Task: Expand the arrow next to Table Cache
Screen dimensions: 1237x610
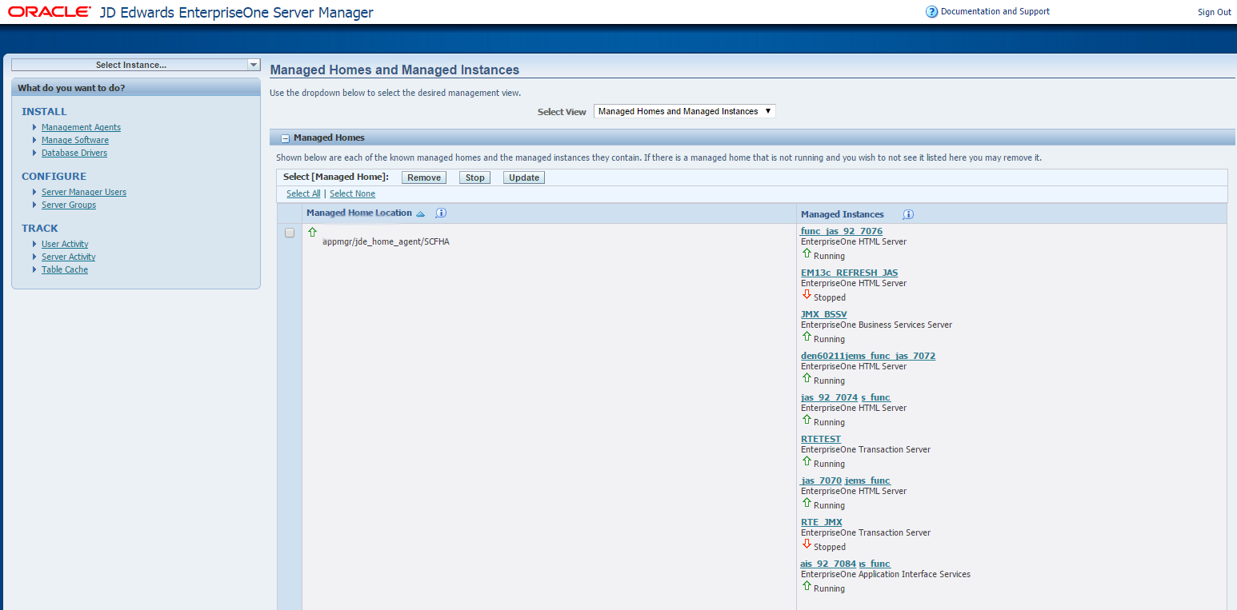Action: point(34,269)
